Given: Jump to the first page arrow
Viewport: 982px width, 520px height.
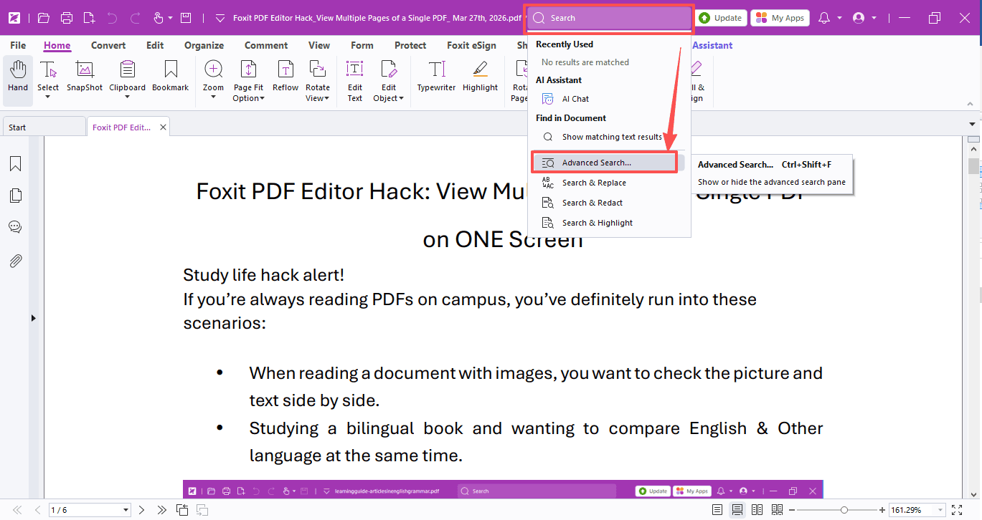Looking at the screenshot, I should click(x=17, y=510).
